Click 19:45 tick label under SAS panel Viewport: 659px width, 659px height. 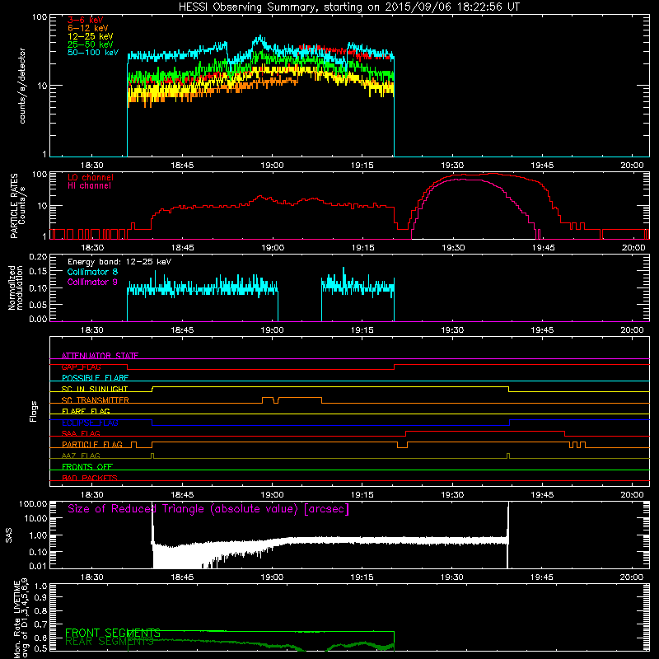[x=542, y=577]
